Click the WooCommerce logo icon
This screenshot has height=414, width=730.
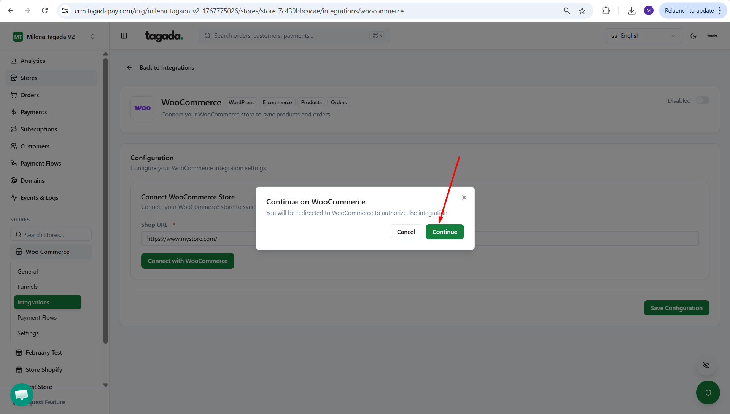(x=142, y=108)
